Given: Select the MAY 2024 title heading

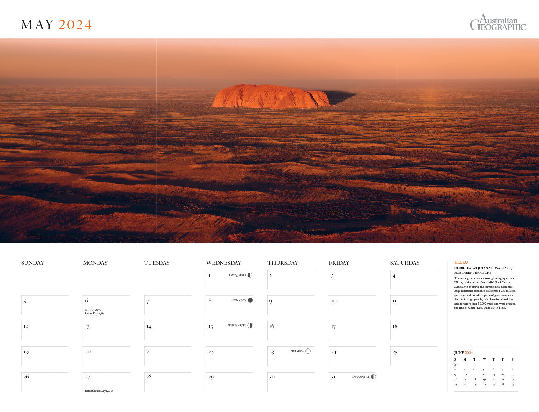Looking at the screenshot, I should coord(56,25).
